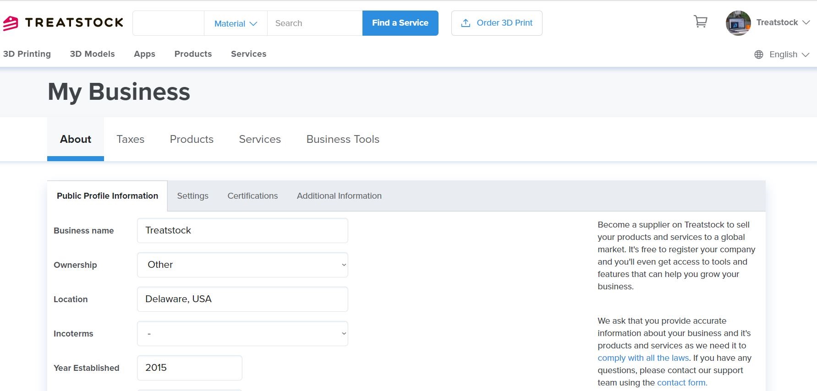Open the 3D Printing menu
The height and width of the screenshot is (391, 817).
27,54
